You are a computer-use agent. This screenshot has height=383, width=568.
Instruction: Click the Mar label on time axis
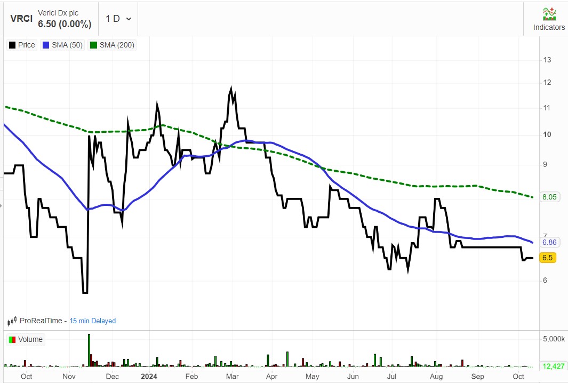(232, 377)
